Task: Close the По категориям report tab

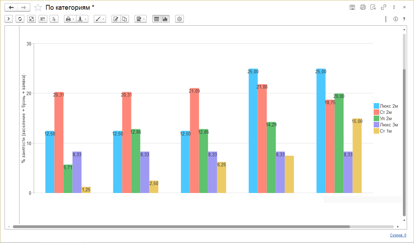Action: [405, 7]
